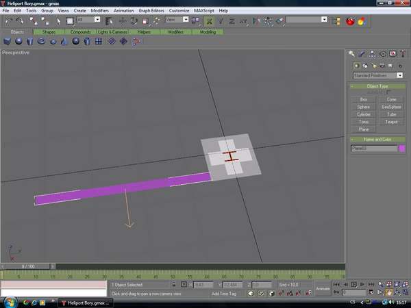The image size is (411, 308).
Task: Create a Box from Objects shelf icon
Action: pyautogui.click(x=7, y=41)
